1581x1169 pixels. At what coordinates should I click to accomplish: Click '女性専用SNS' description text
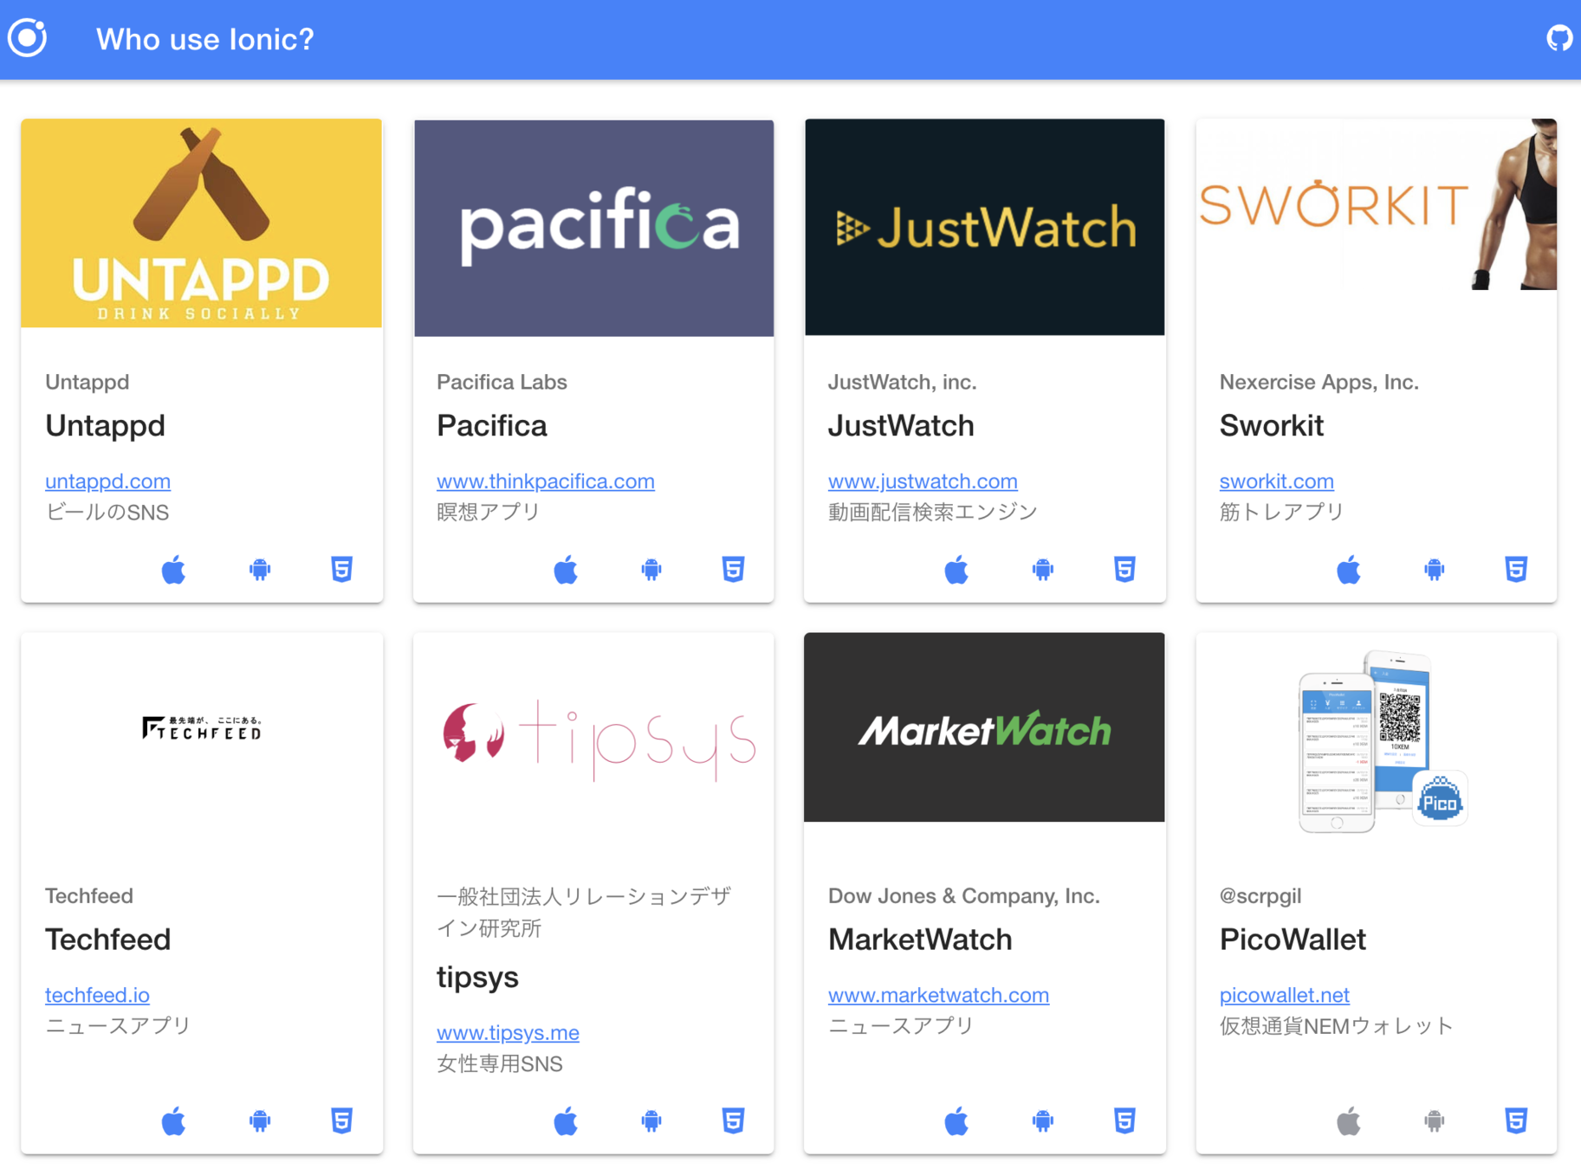(x=500, y=1063)
